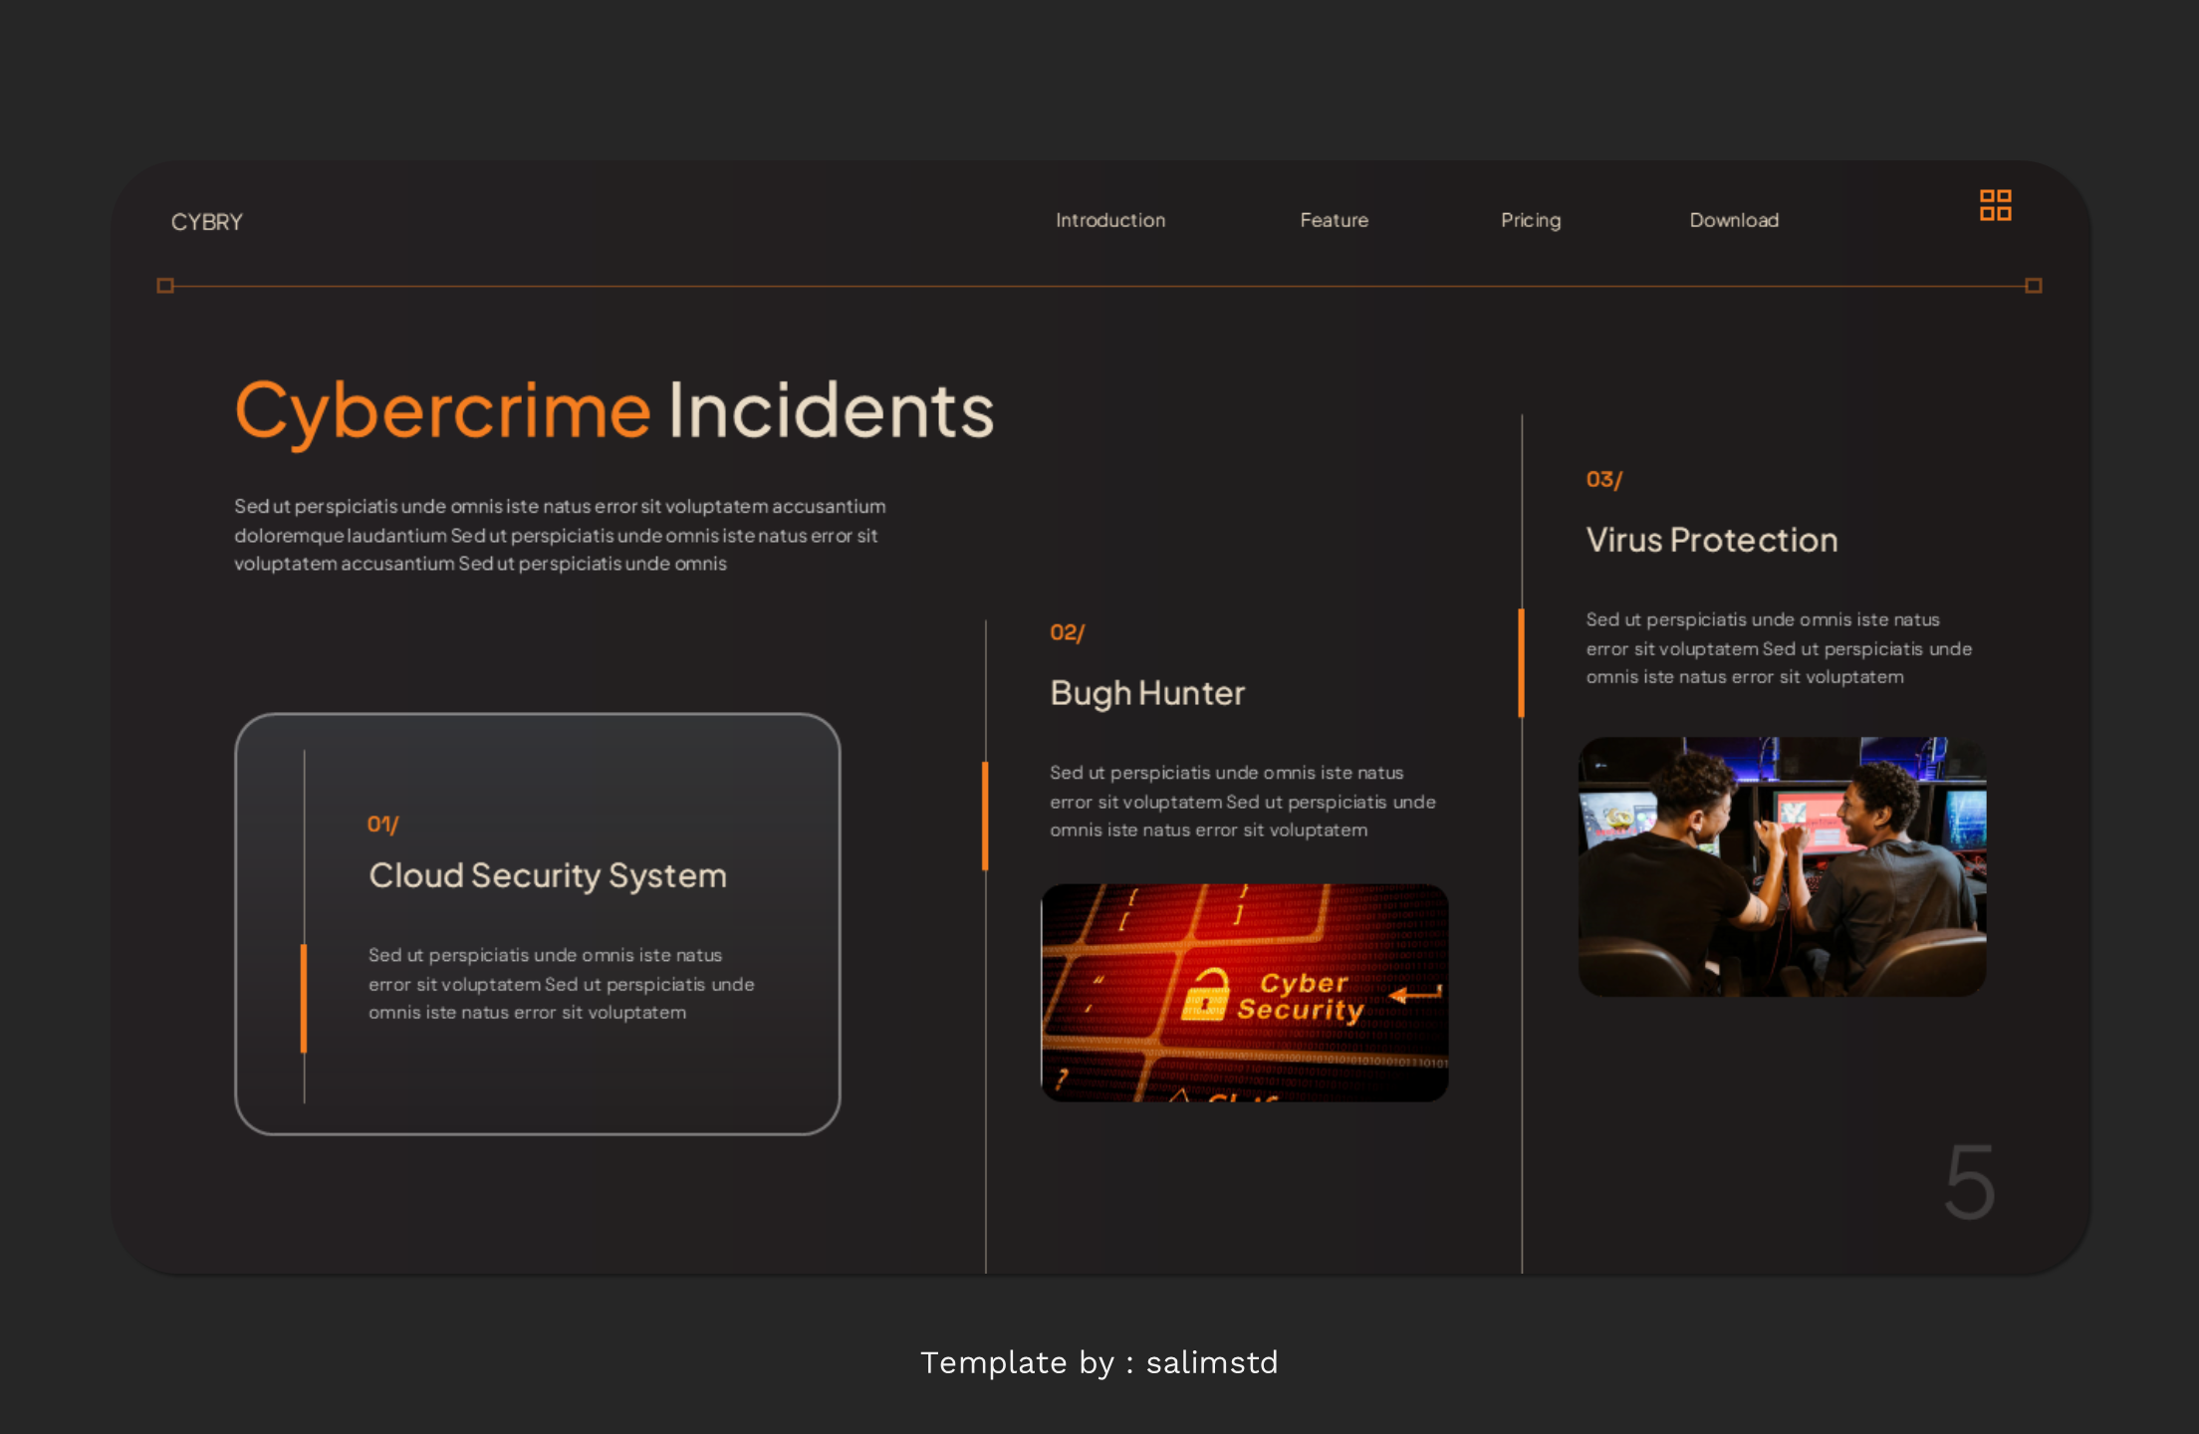Viewport: 2199px width, 1434px height.
Task: Click the Virus Protection photo of two people
Action: click(x=1782, y=866)
